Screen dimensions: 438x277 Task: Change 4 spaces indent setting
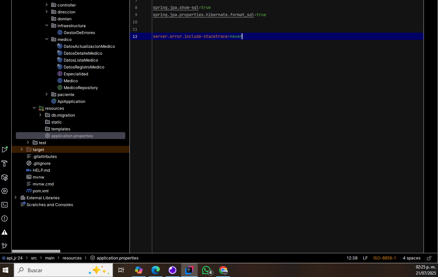coord(411,258)
